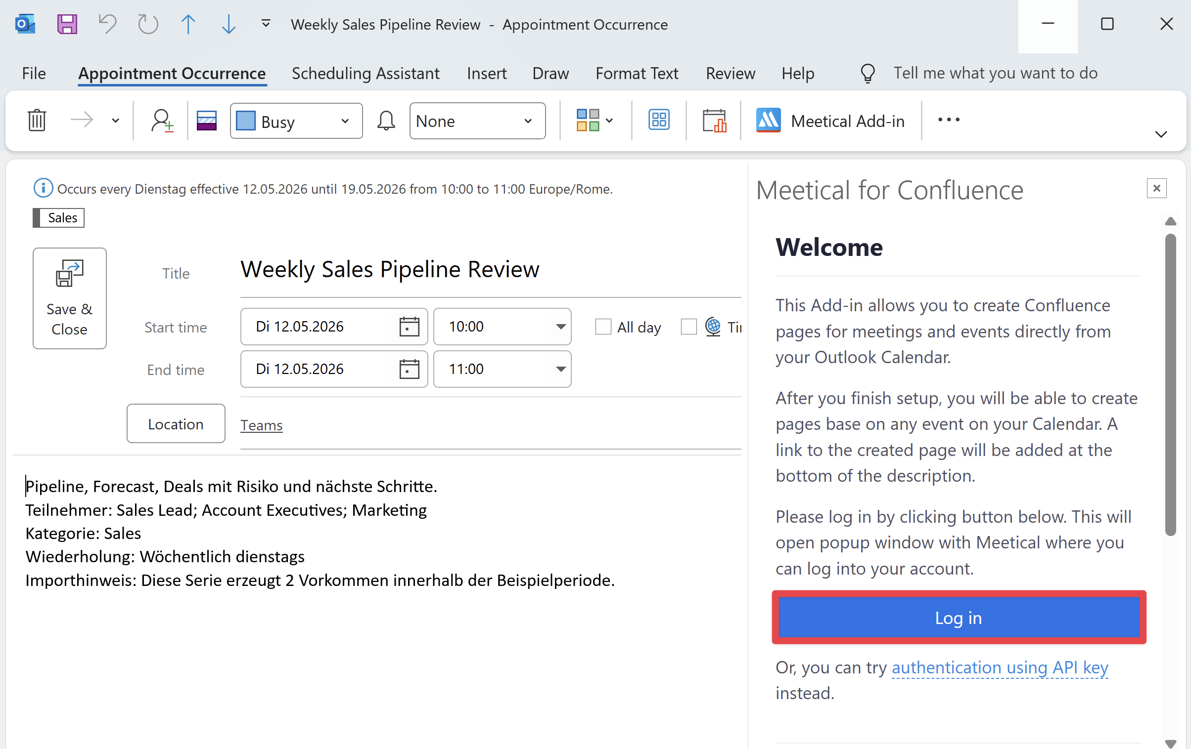Click the Undo arrow icon

pyautogui.click(x=107, y=24)
